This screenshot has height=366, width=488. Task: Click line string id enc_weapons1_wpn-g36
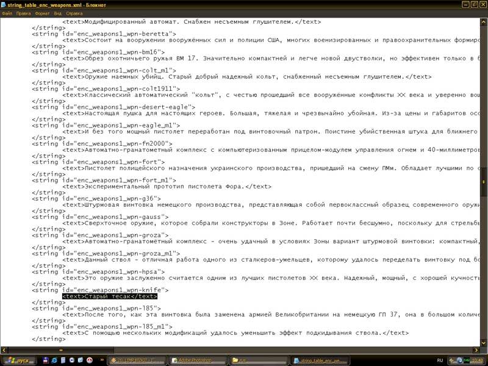96,199
